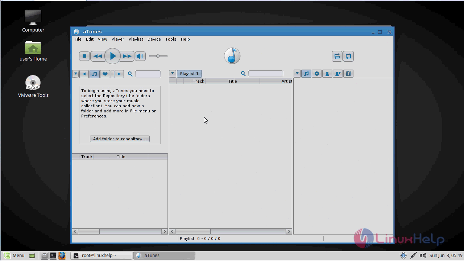
Task: Open the Help menu
Action: 185,39
